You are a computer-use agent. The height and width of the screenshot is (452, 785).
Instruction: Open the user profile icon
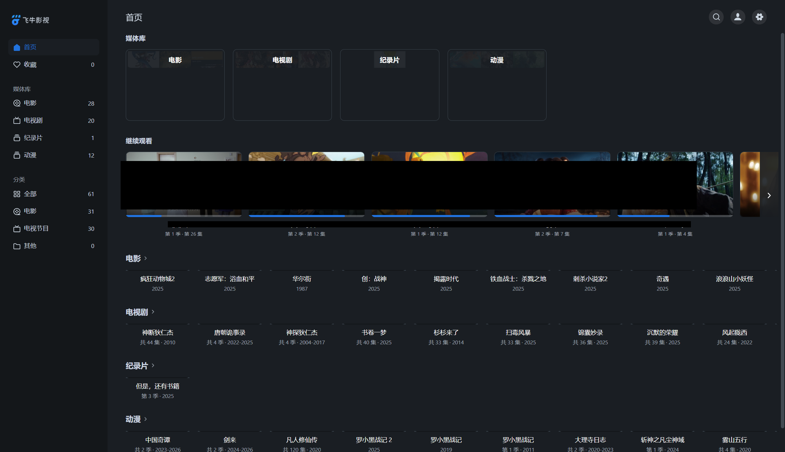[x=738, y=17]
